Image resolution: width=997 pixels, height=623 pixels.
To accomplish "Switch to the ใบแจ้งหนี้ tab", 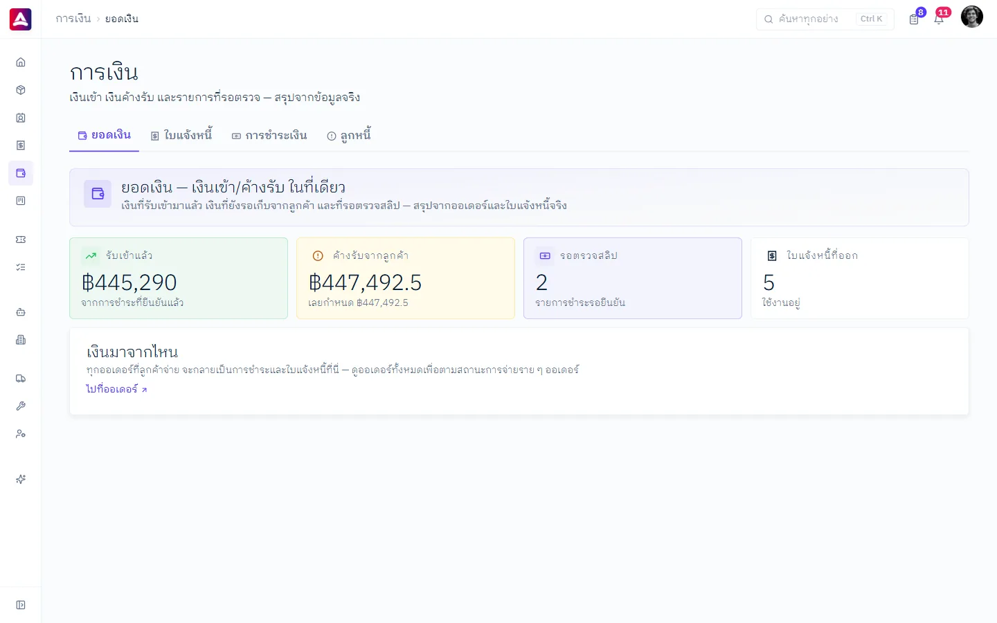I will (181, 136).
